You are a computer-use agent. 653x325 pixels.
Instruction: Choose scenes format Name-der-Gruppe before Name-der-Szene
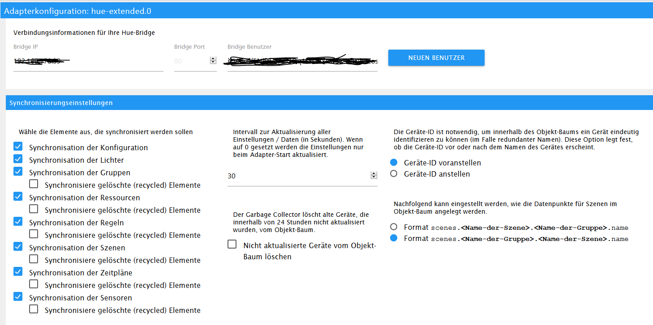(394, 238)
